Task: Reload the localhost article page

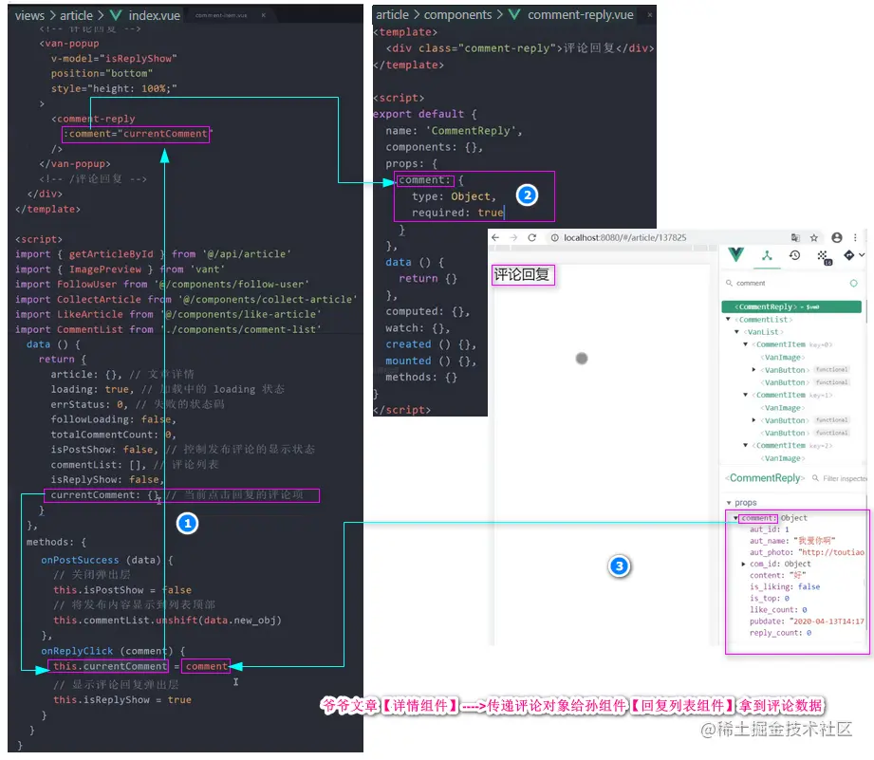Action: [x=531, y=238]
